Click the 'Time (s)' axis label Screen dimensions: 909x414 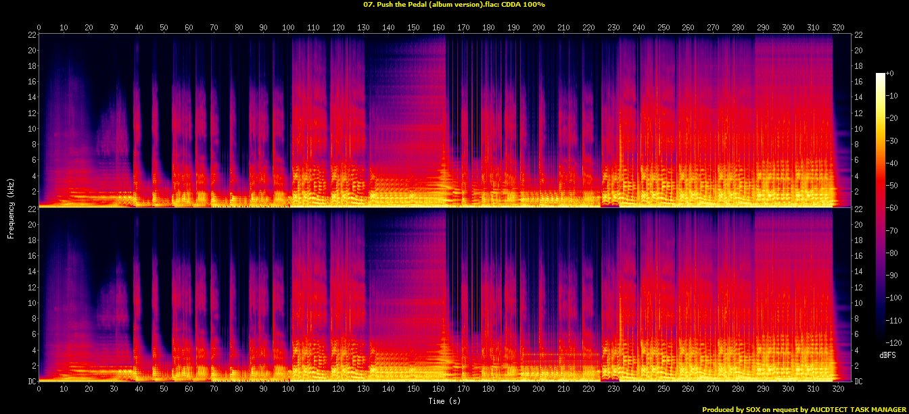pos(444,400)
